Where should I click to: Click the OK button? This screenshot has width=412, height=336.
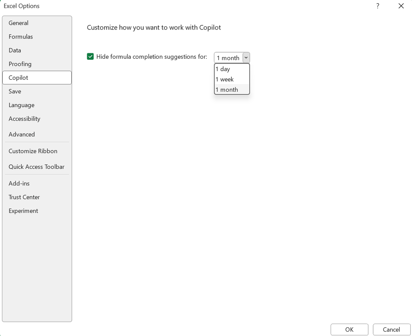tap(350, 329)
